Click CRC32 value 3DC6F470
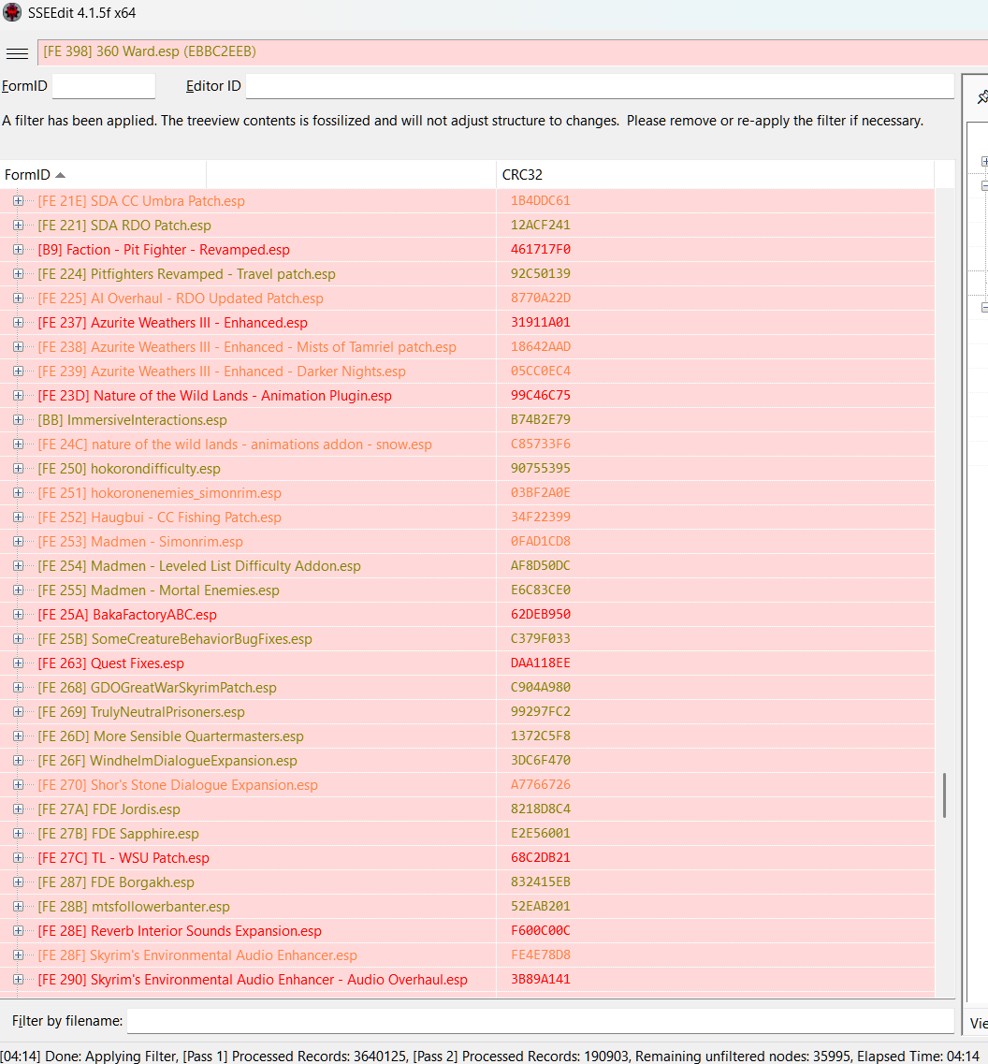The height and width of the screenshot is (1064, 988). (x=540, y=760)
